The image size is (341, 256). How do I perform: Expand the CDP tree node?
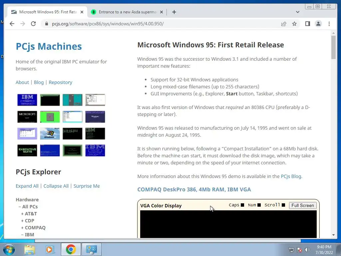28,221
